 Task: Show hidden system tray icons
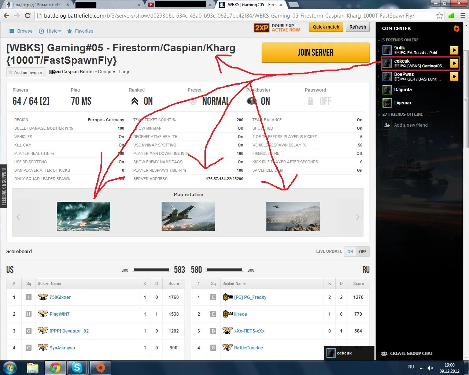[x=421, y=368]
